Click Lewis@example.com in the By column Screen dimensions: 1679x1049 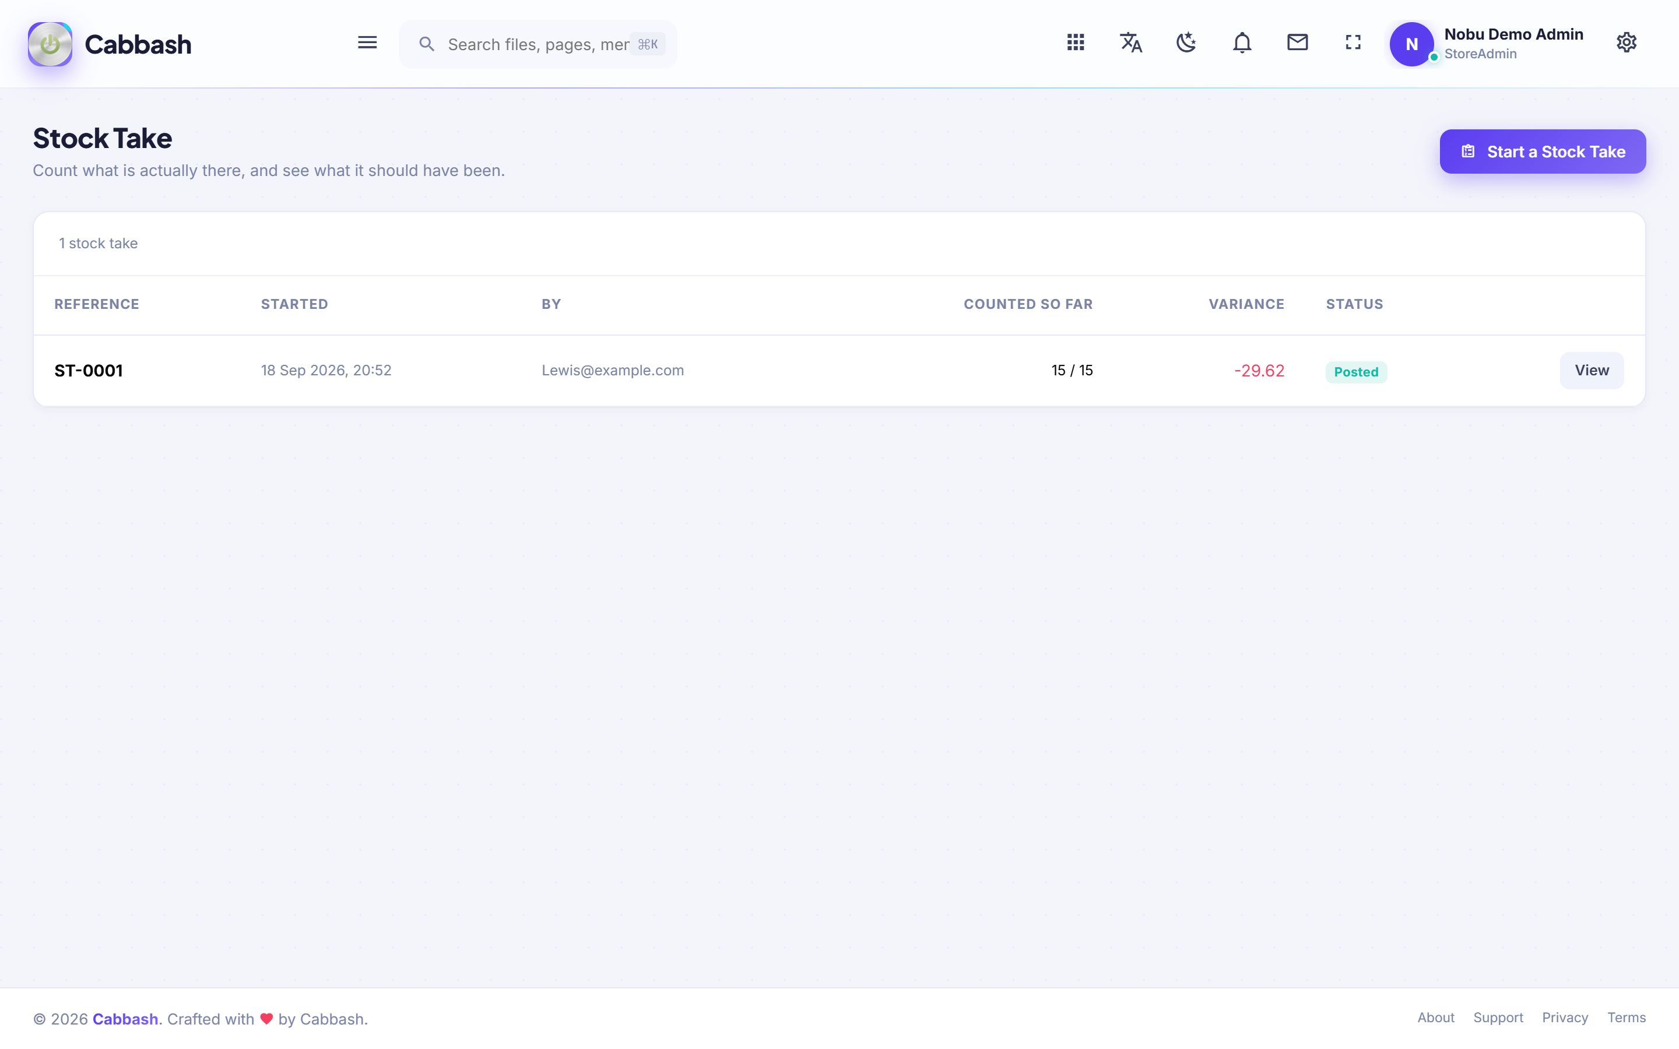tap(613, 371)
